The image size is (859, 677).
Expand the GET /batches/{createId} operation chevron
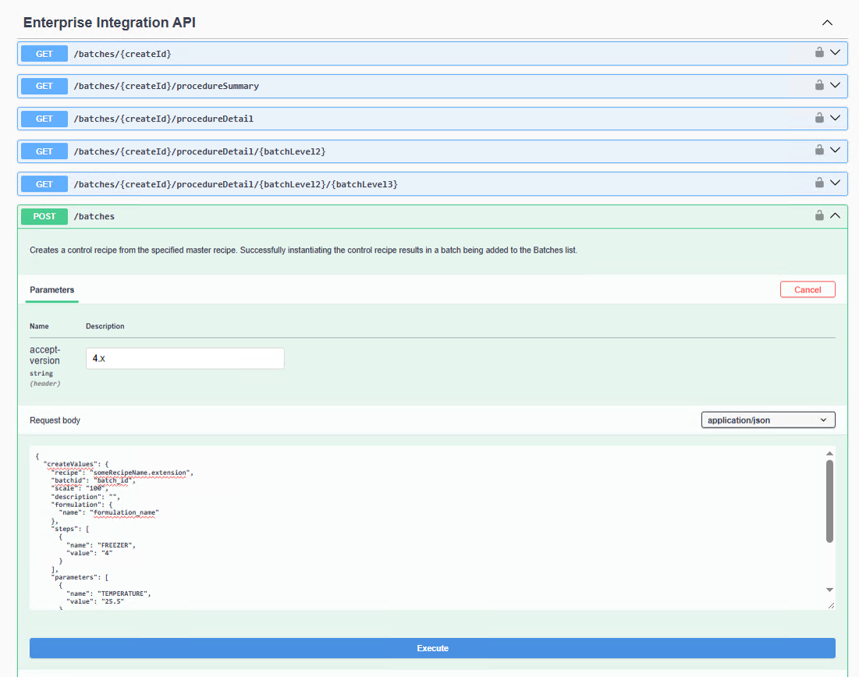tap(835, 52)
